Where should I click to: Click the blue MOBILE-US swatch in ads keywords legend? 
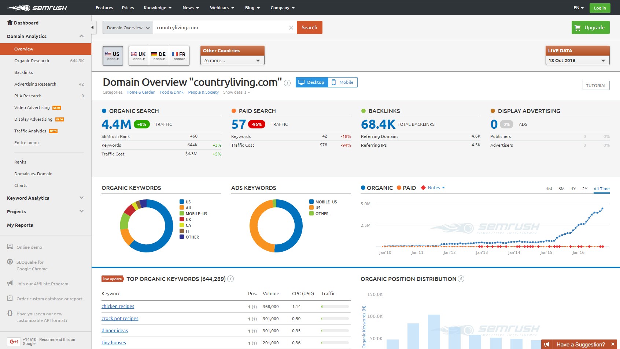pos(311,202)
